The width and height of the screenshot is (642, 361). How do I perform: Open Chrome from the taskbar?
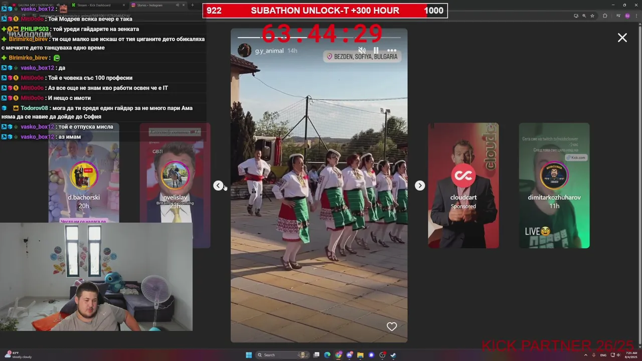point(339,355)
